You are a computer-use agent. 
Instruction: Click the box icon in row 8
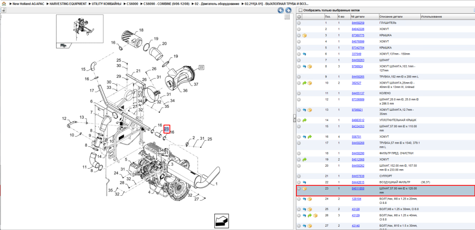310,67
